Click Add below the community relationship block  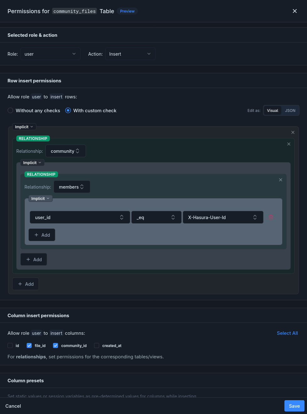pos(25,284)
